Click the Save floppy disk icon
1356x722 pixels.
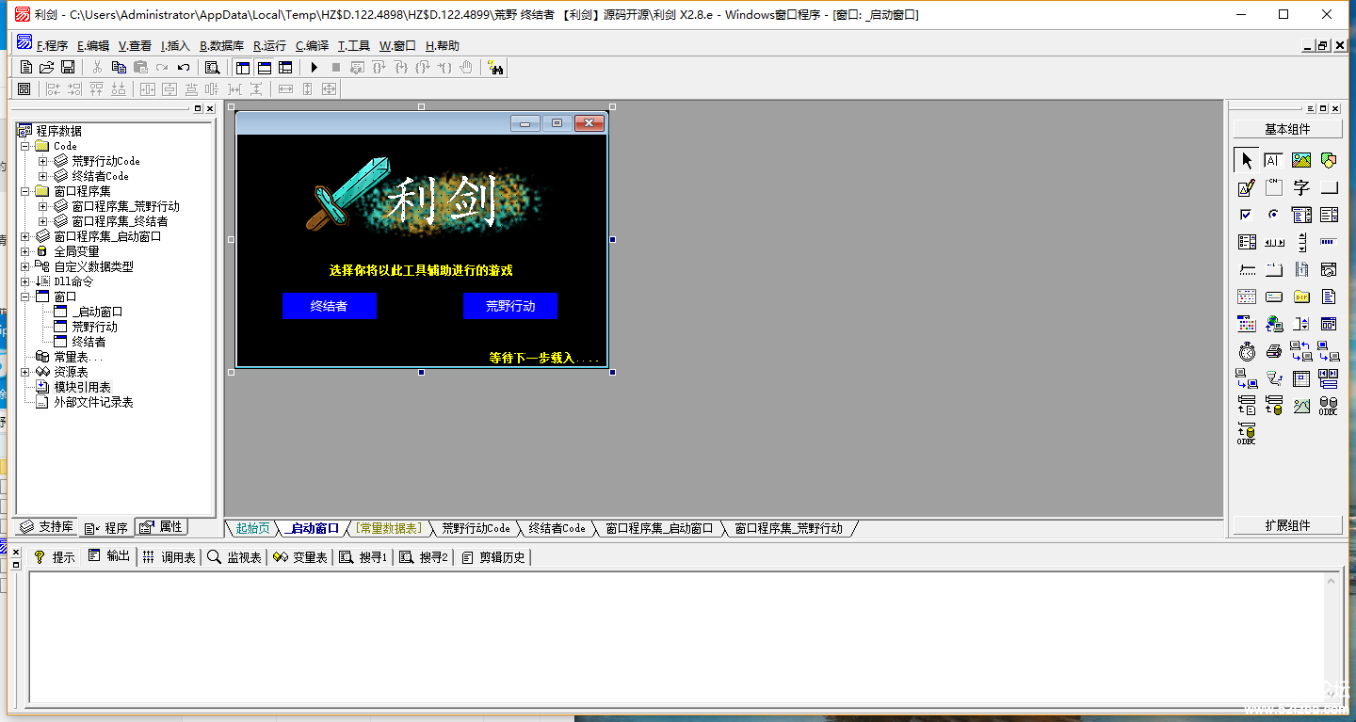[68, 67]
